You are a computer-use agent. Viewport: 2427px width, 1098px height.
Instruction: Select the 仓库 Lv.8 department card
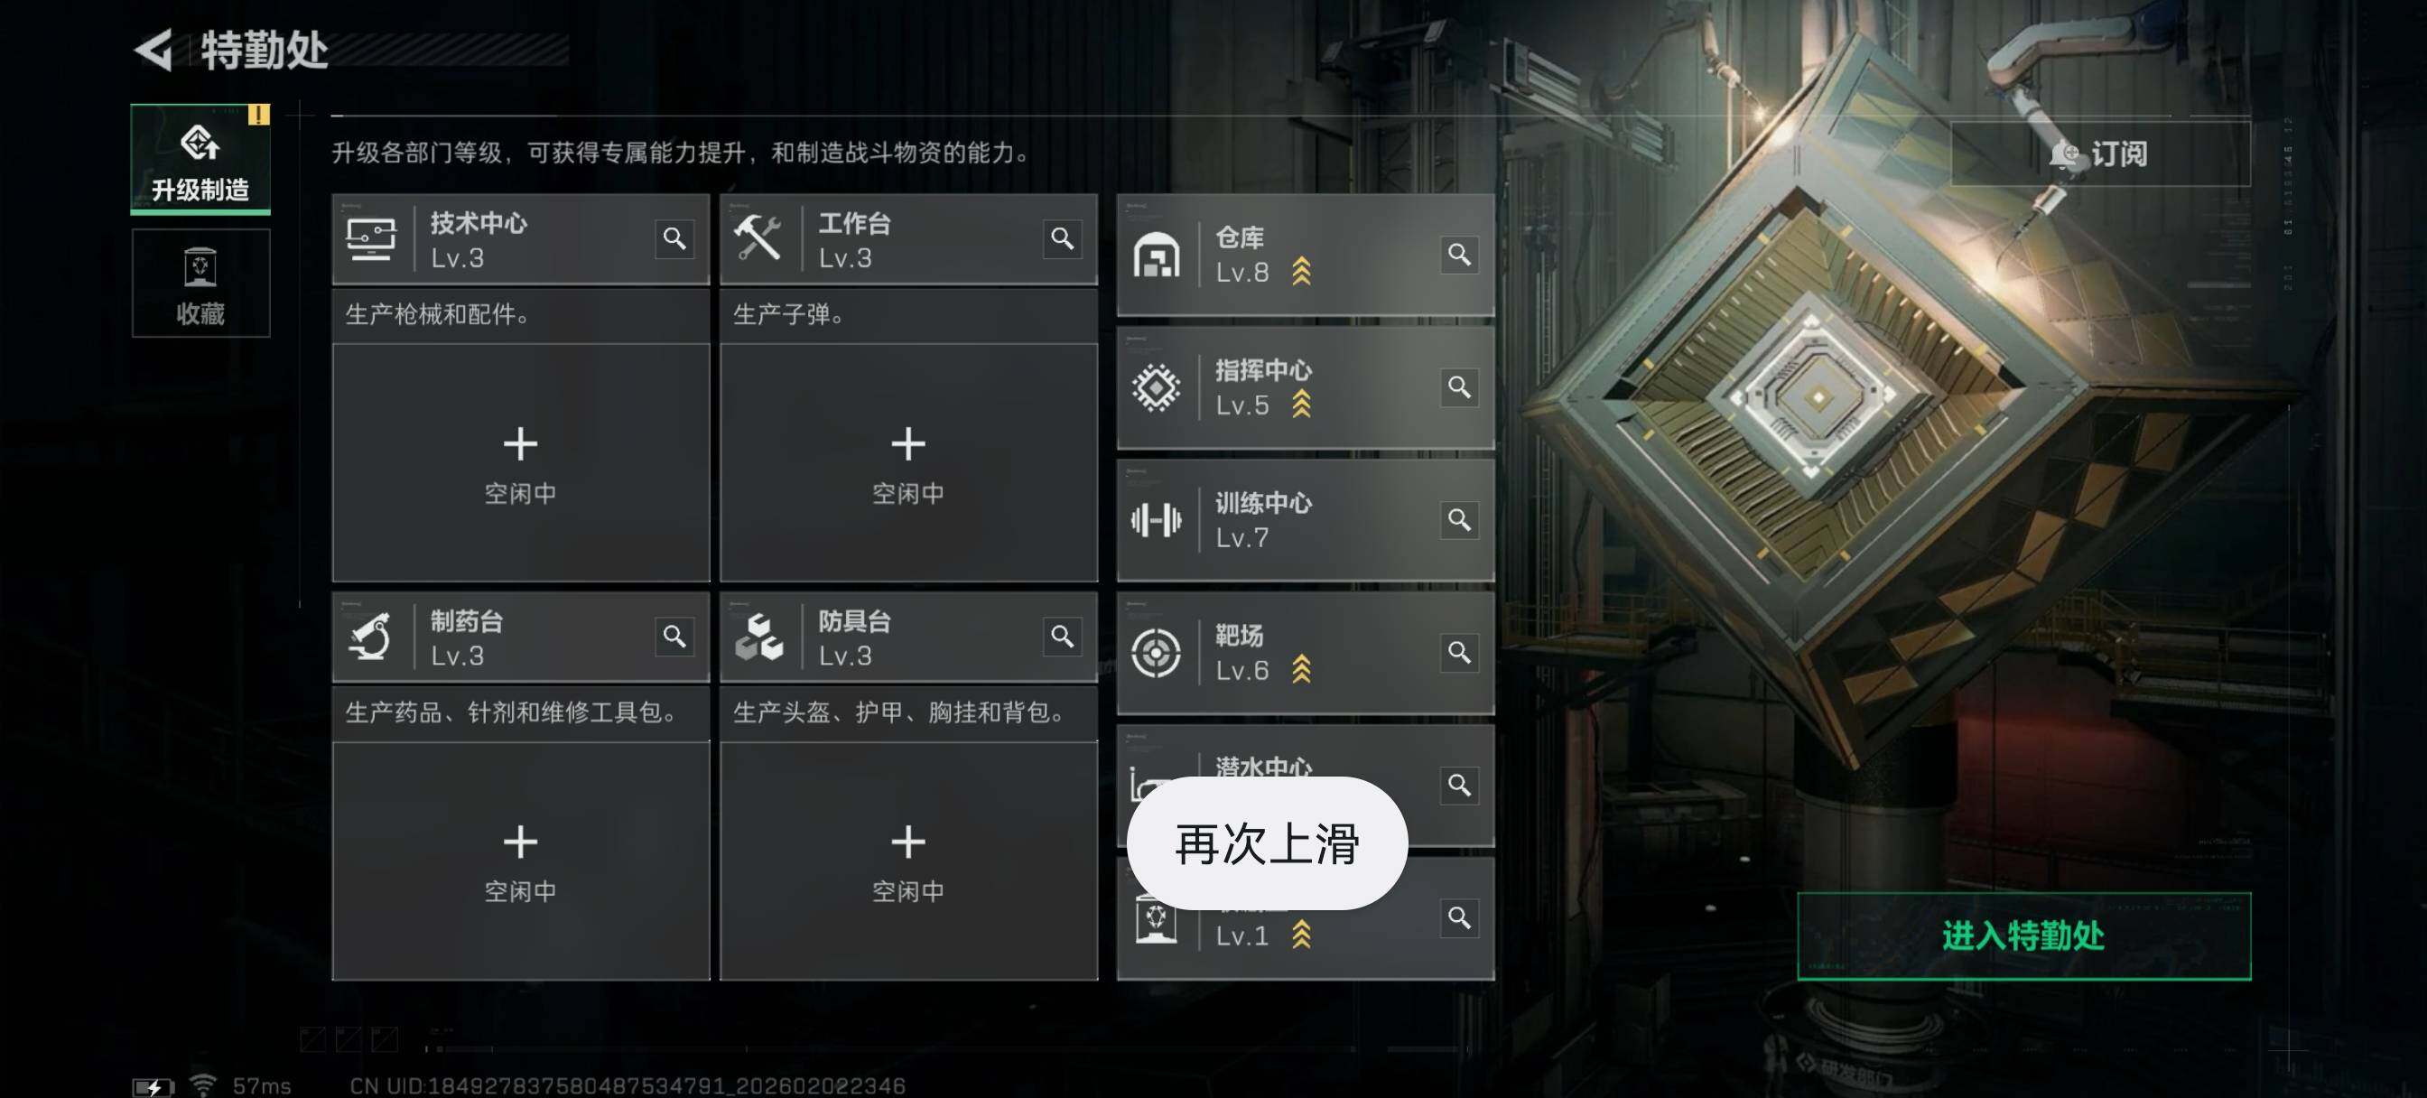point(1305,255)
